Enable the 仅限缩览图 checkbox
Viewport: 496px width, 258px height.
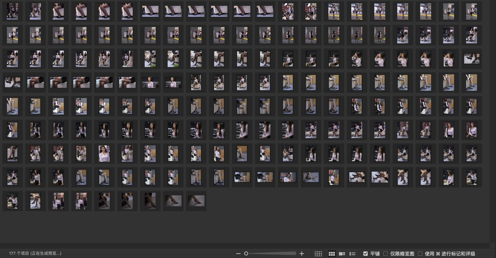coord(386,254)
